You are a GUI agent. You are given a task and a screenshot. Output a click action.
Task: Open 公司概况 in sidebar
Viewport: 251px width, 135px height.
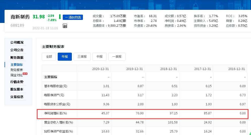(17, 42)
